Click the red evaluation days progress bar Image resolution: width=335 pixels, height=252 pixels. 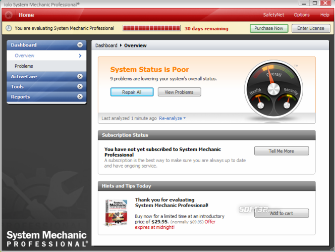click(151, 28)
